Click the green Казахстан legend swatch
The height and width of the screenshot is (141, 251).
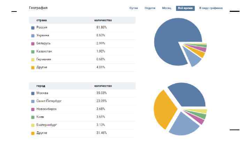[x=33, y=52]
